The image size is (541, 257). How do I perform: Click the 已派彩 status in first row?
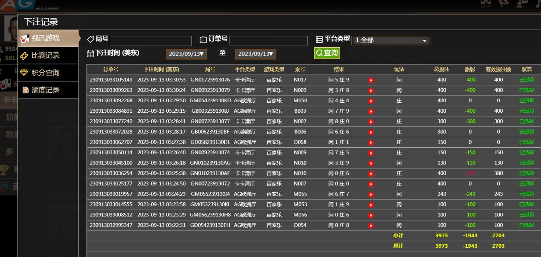click(526, 80)
